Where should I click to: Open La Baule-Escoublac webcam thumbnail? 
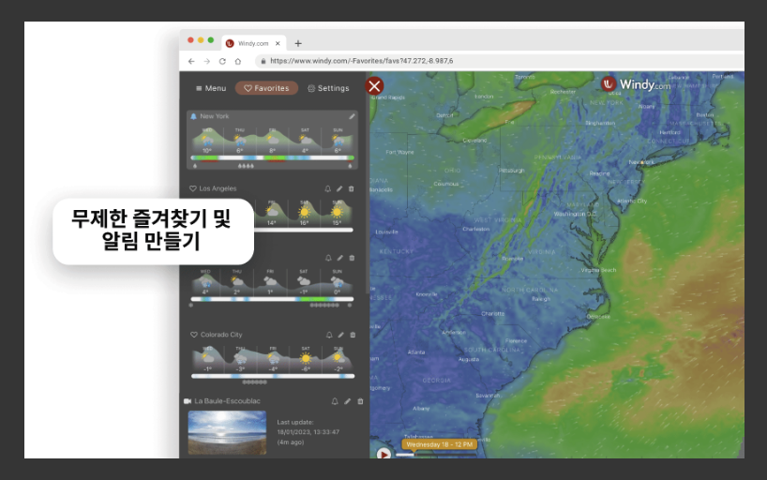pyautogui.click(x=227, y=432)
